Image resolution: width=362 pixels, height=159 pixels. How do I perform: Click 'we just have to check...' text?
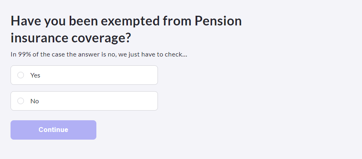153,54
